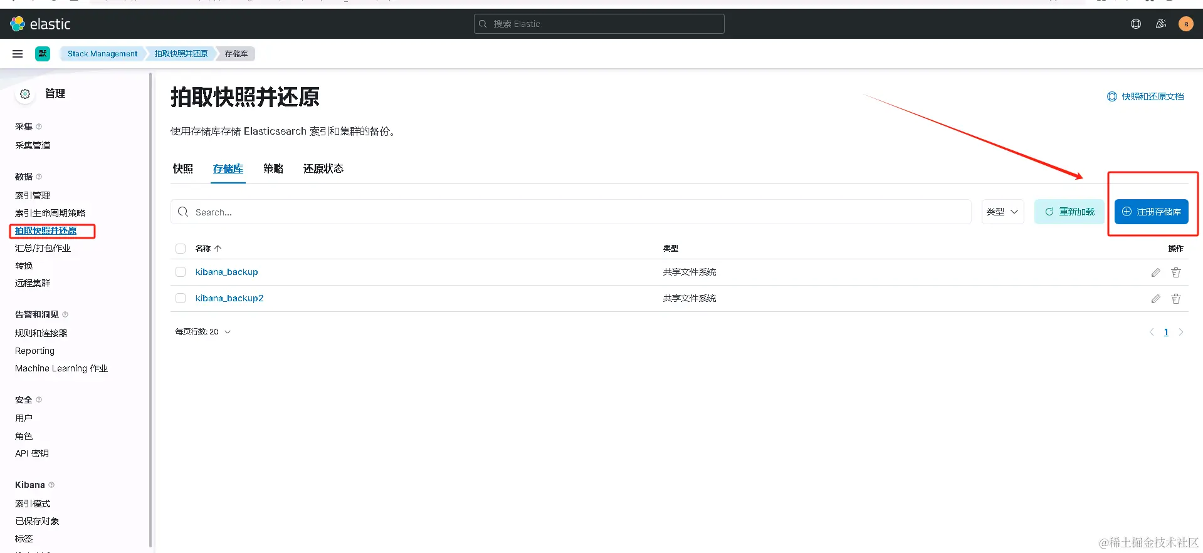The height and width of the screenshot is (553, 1203).
Task: Open 远程集群 in the sidebar
Action: (x=33, y=283)
